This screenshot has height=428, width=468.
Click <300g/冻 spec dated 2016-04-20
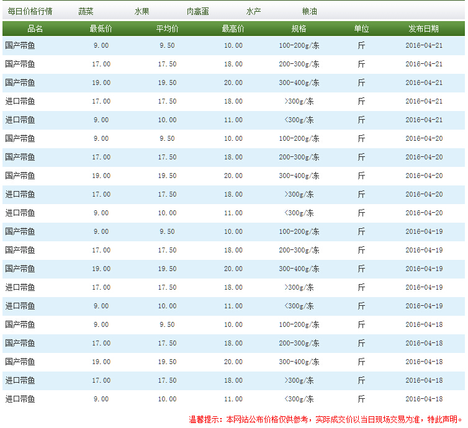[299, 213]
